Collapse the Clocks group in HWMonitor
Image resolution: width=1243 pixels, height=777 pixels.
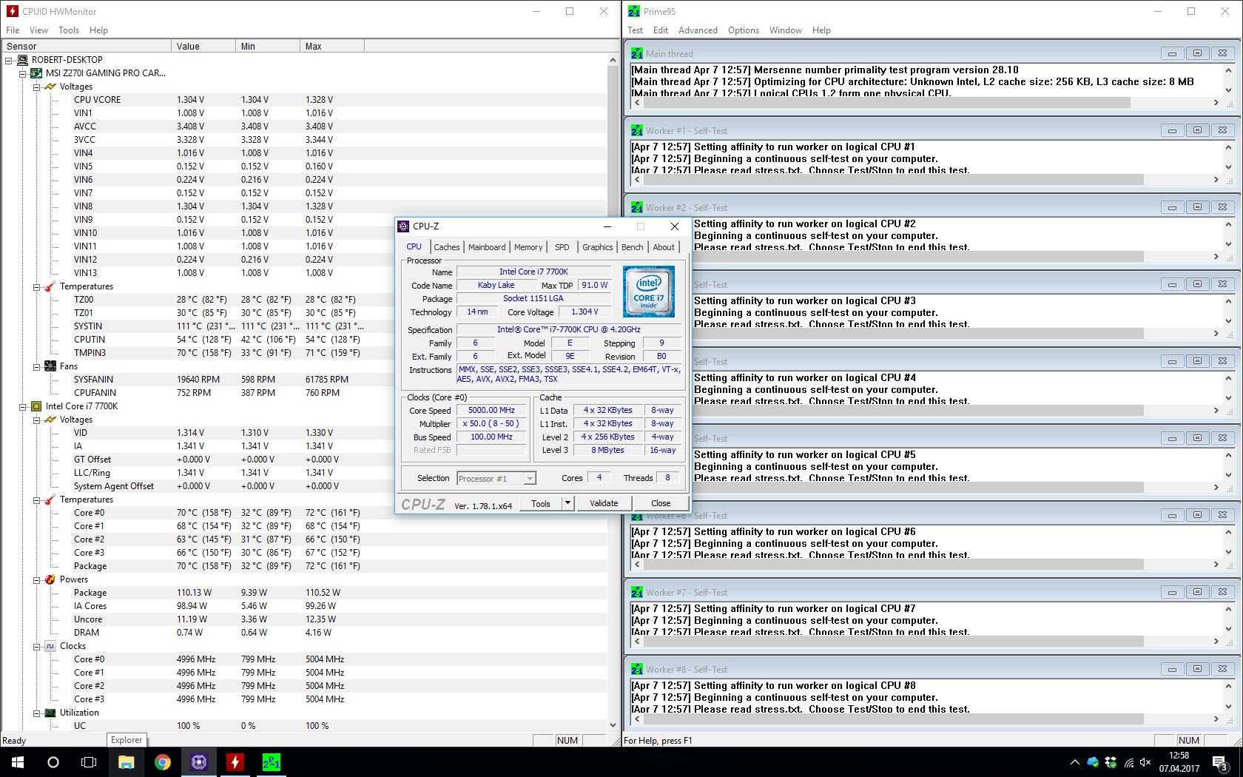36,646
